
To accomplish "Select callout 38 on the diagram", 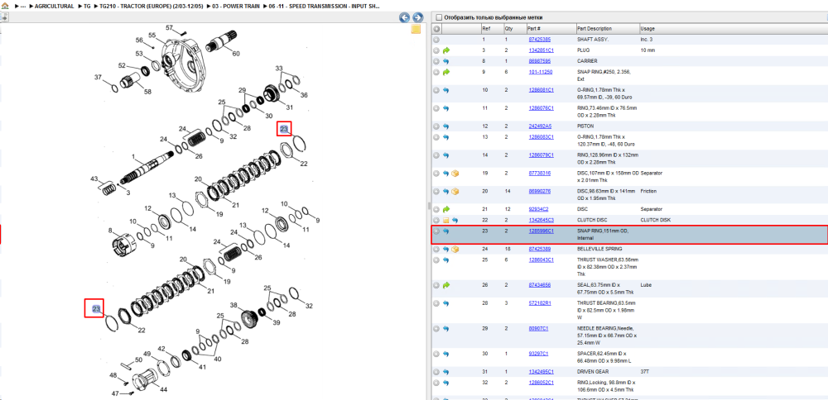I will pos(233,305).
